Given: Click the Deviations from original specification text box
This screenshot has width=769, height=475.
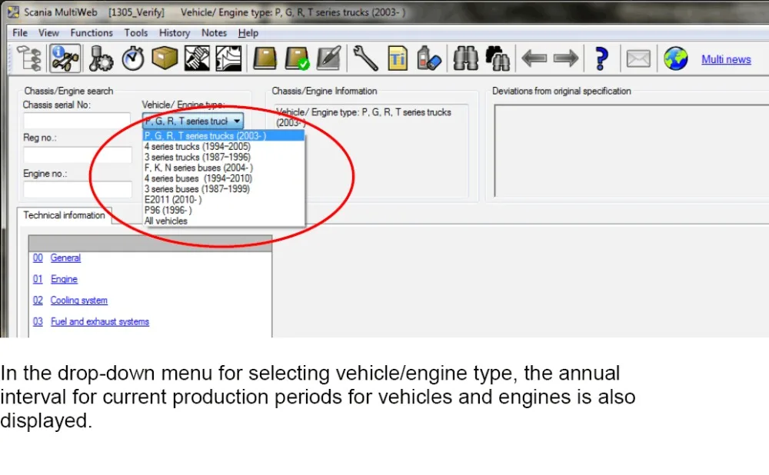Looking at the screenshot, I should (x=631, y=151).
